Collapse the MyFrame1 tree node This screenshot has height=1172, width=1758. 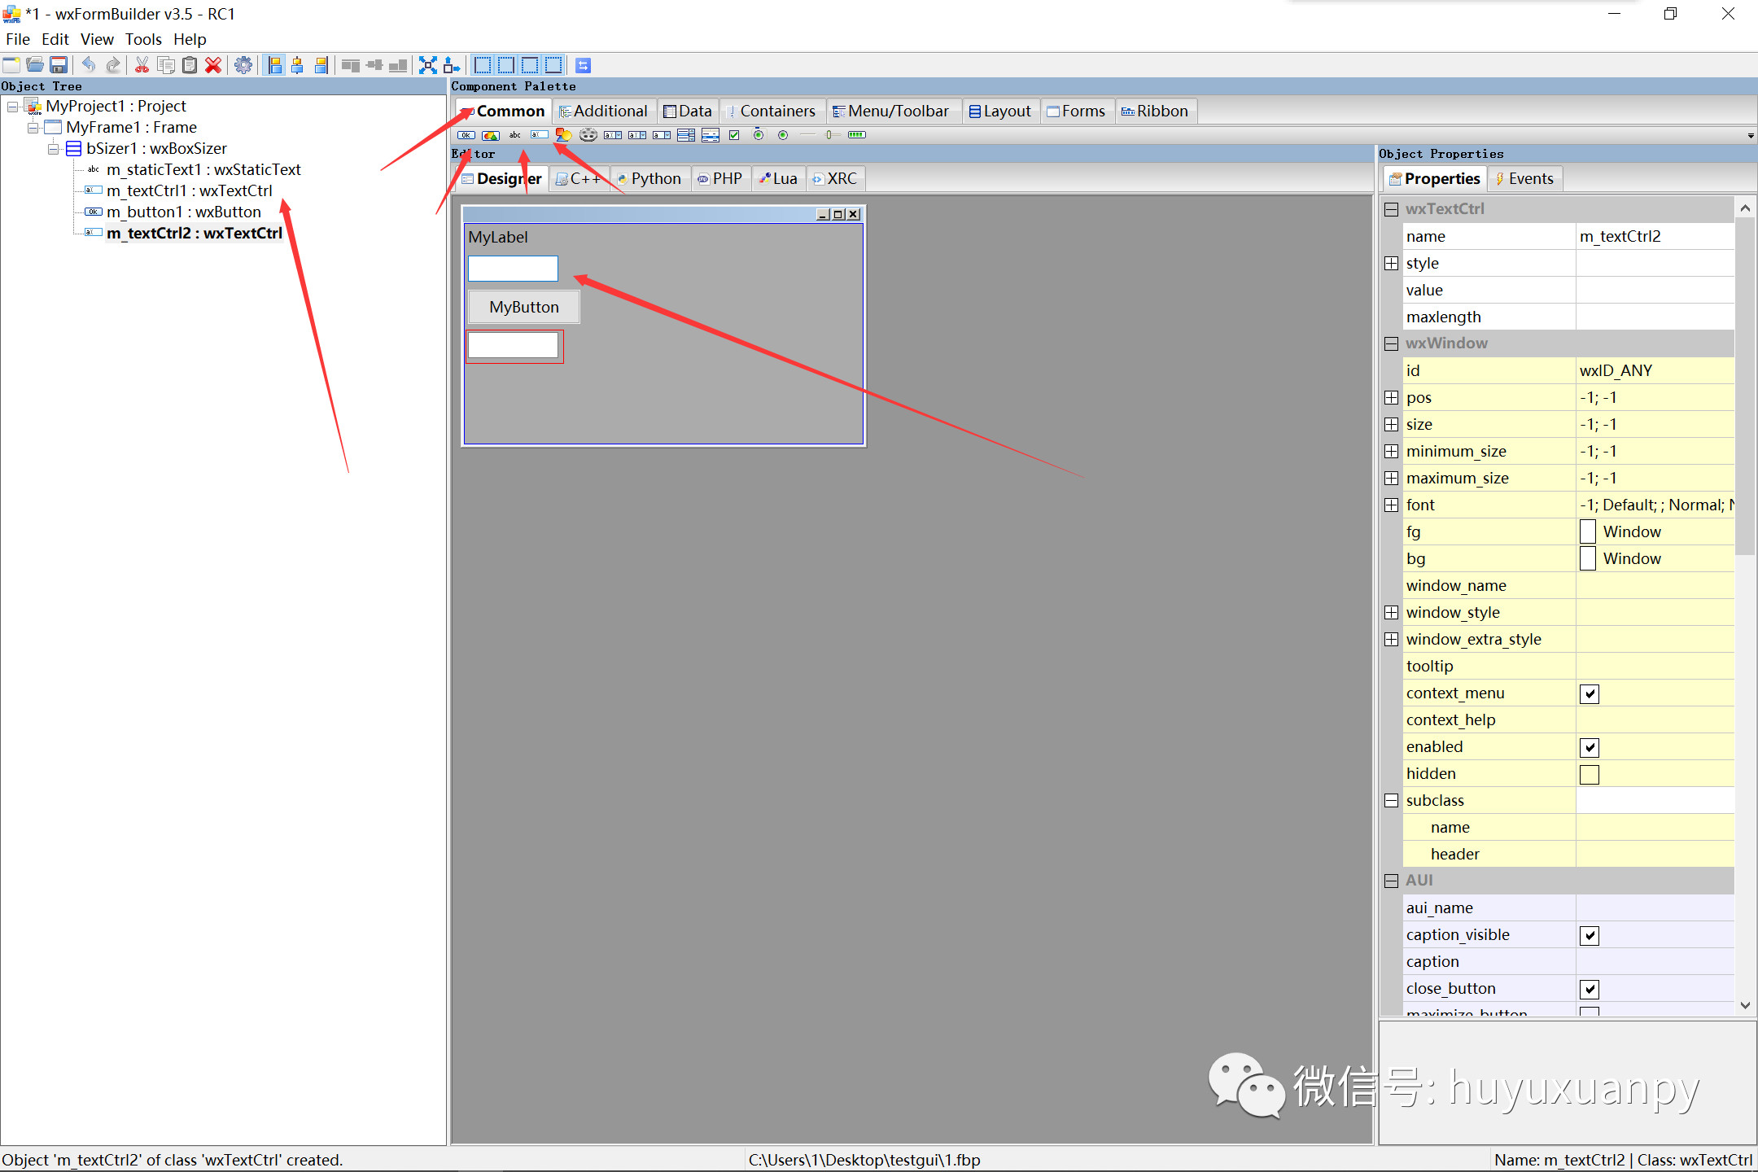point(33,128)
